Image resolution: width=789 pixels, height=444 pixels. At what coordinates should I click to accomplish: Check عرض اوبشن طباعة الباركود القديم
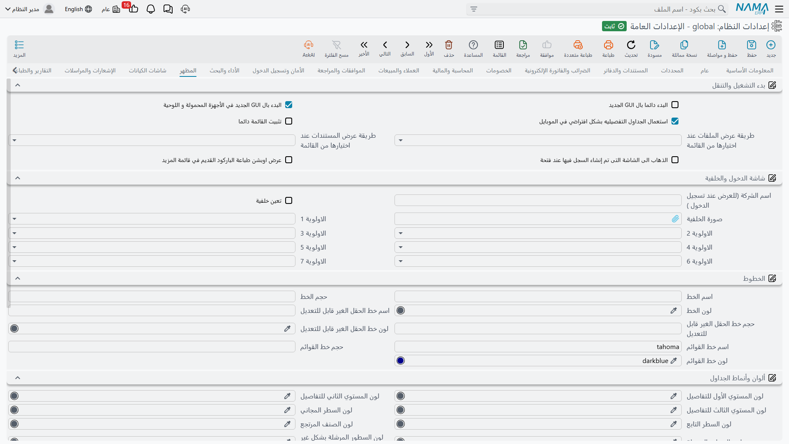point(288,160)
